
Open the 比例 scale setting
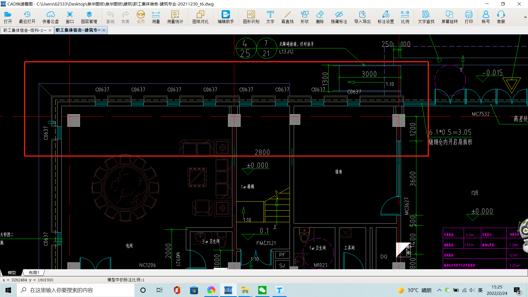coord(405,17)
